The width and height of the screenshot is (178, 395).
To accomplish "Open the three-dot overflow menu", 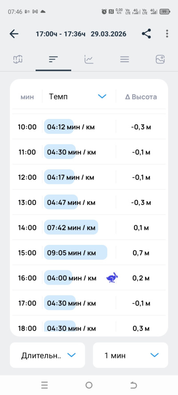I will [167, 34].
